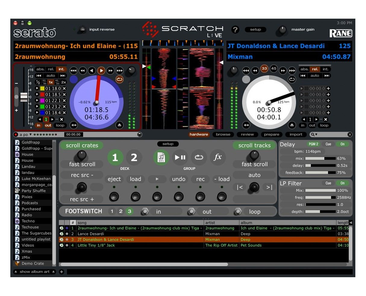Select the MP3 file group icon
The image size is (366, 296).
161,157
